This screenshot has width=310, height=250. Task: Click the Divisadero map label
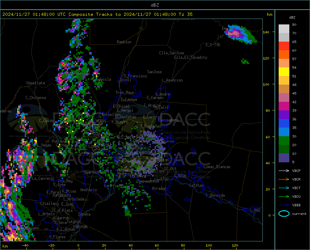[168, 120]
